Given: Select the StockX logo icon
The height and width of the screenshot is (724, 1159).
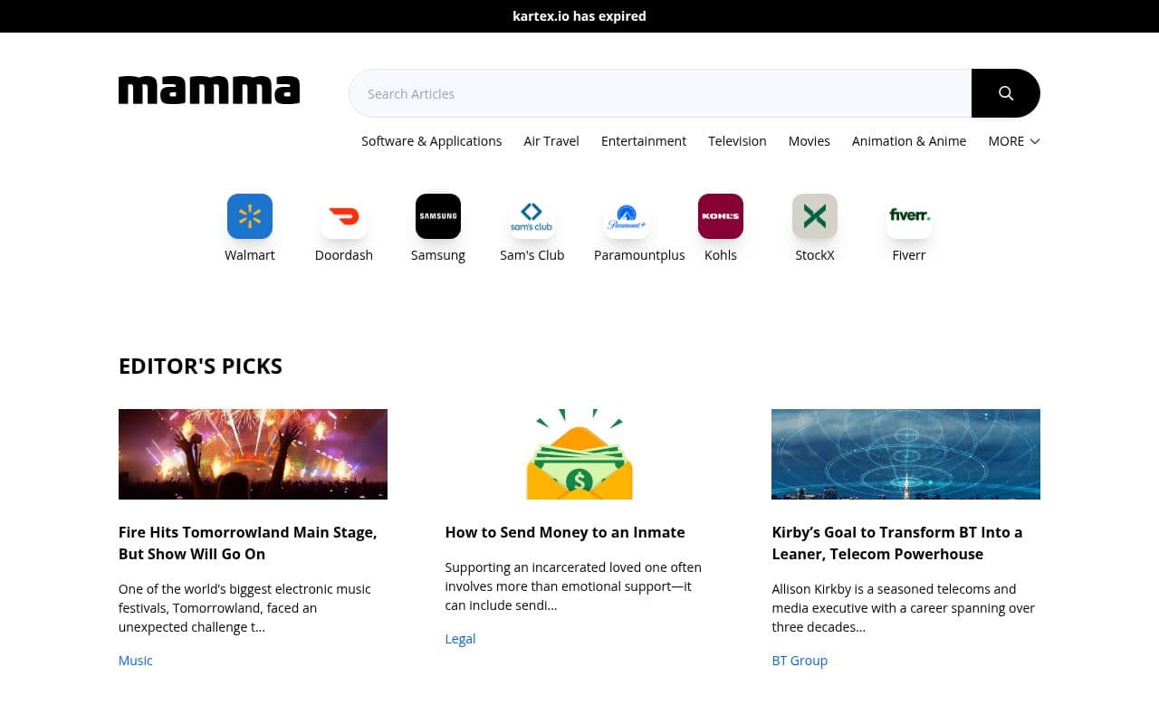Looking at the screenshot, I should point(814,216).
